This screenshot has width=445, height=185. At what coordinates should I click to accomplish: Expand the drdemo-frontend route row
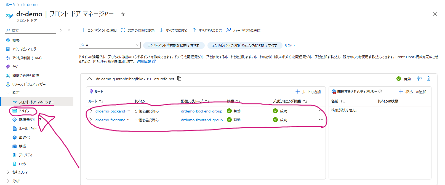[90, 120]
